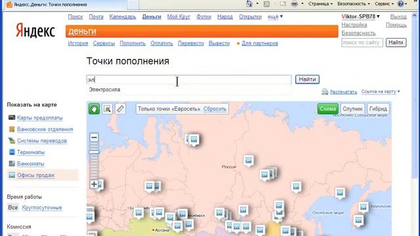
Task: Show Терминалы on the map
Action: 31,152
